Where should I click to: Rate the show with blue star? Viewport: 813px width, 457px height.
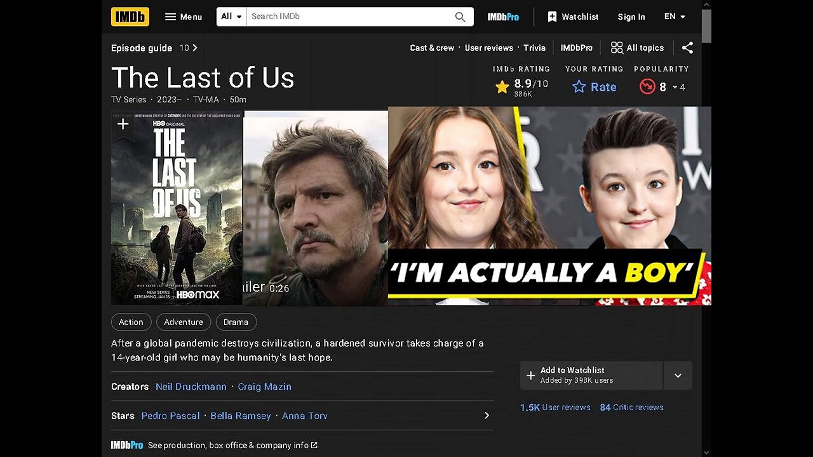(594, 87)
